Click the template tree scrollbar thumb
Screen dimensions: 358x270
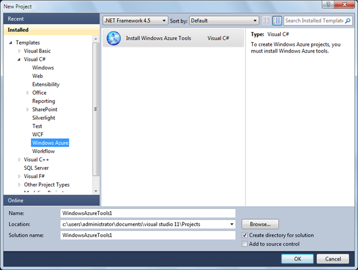click(96, 109)
